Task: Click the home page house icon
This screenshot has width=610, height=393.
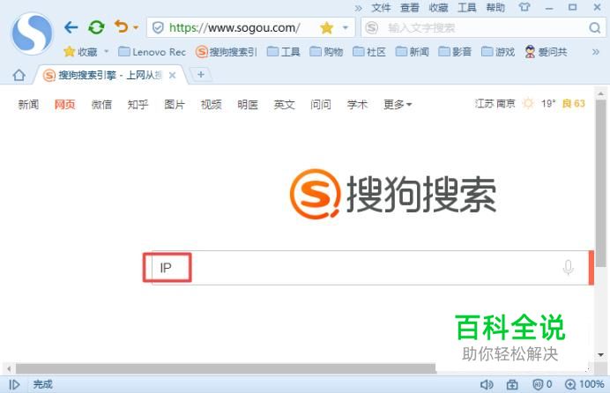Action: point(19,75)
